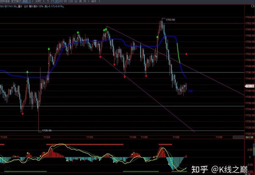Click the quote info line showing 收1741.50

click(32, 6)
